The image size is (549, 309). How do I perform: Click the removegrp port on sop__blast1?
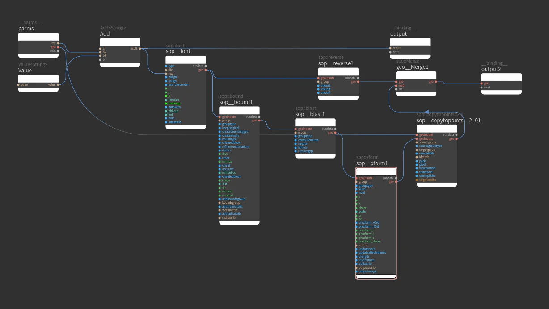(x=296, y=151)
